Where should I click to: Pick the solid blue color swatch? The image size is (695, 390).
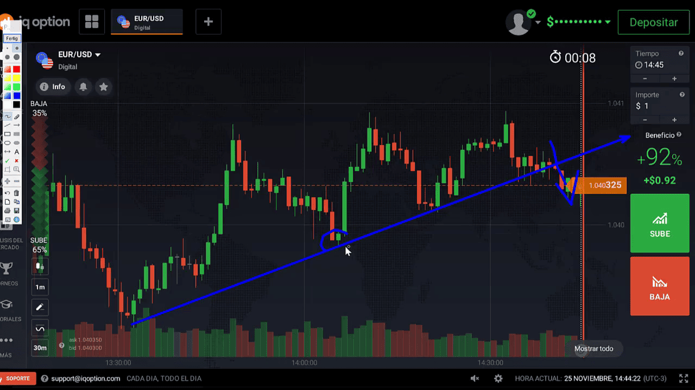17,95
